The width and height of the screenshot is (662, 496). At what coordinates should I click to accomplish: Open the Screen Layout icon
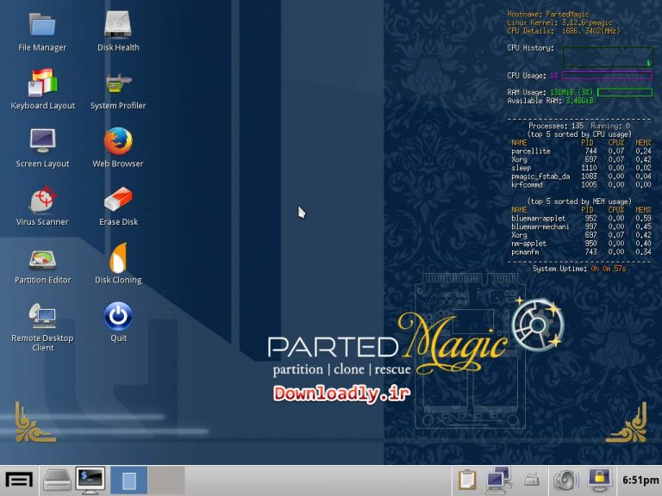42,141
